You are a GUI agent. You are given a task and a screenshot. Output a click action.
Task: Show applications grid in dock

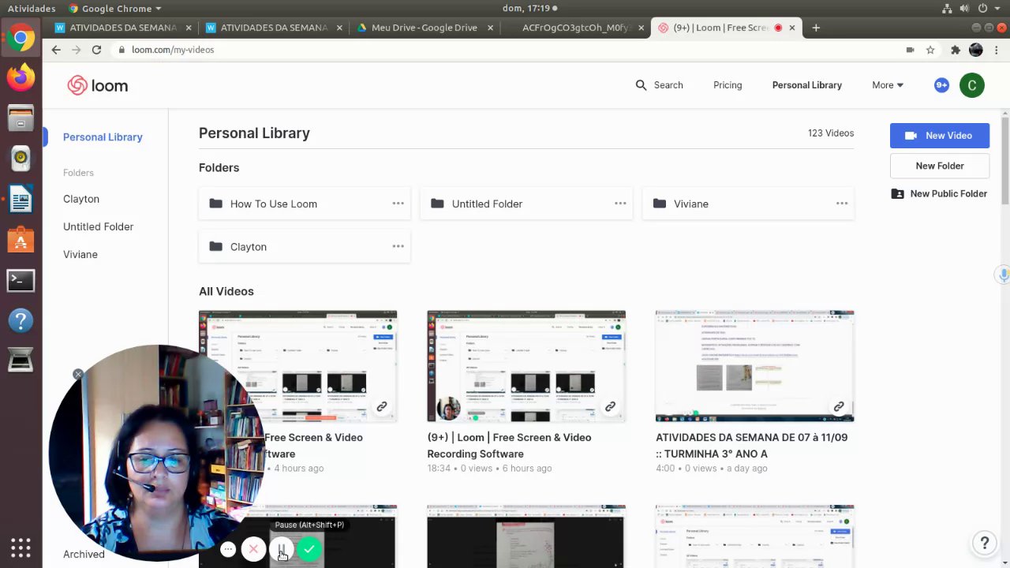tap(21, 547)
